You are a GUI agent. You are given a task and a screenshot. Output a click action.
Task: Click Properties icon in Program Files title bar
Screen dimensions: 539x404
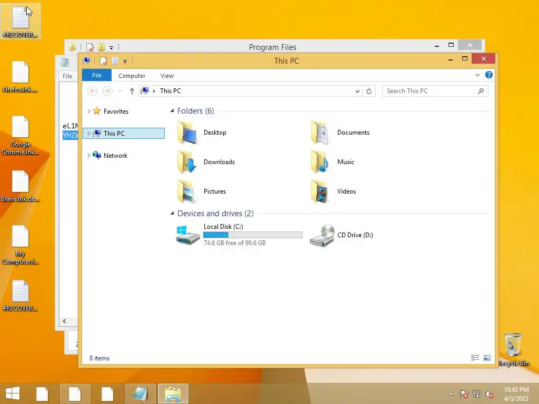90,47
